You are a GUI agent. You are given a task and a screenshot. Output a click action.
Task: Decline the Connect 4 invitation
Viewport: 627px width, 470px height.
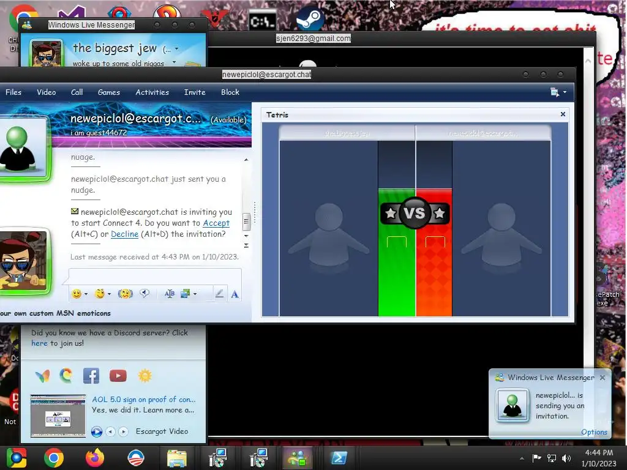pos(124,234)
